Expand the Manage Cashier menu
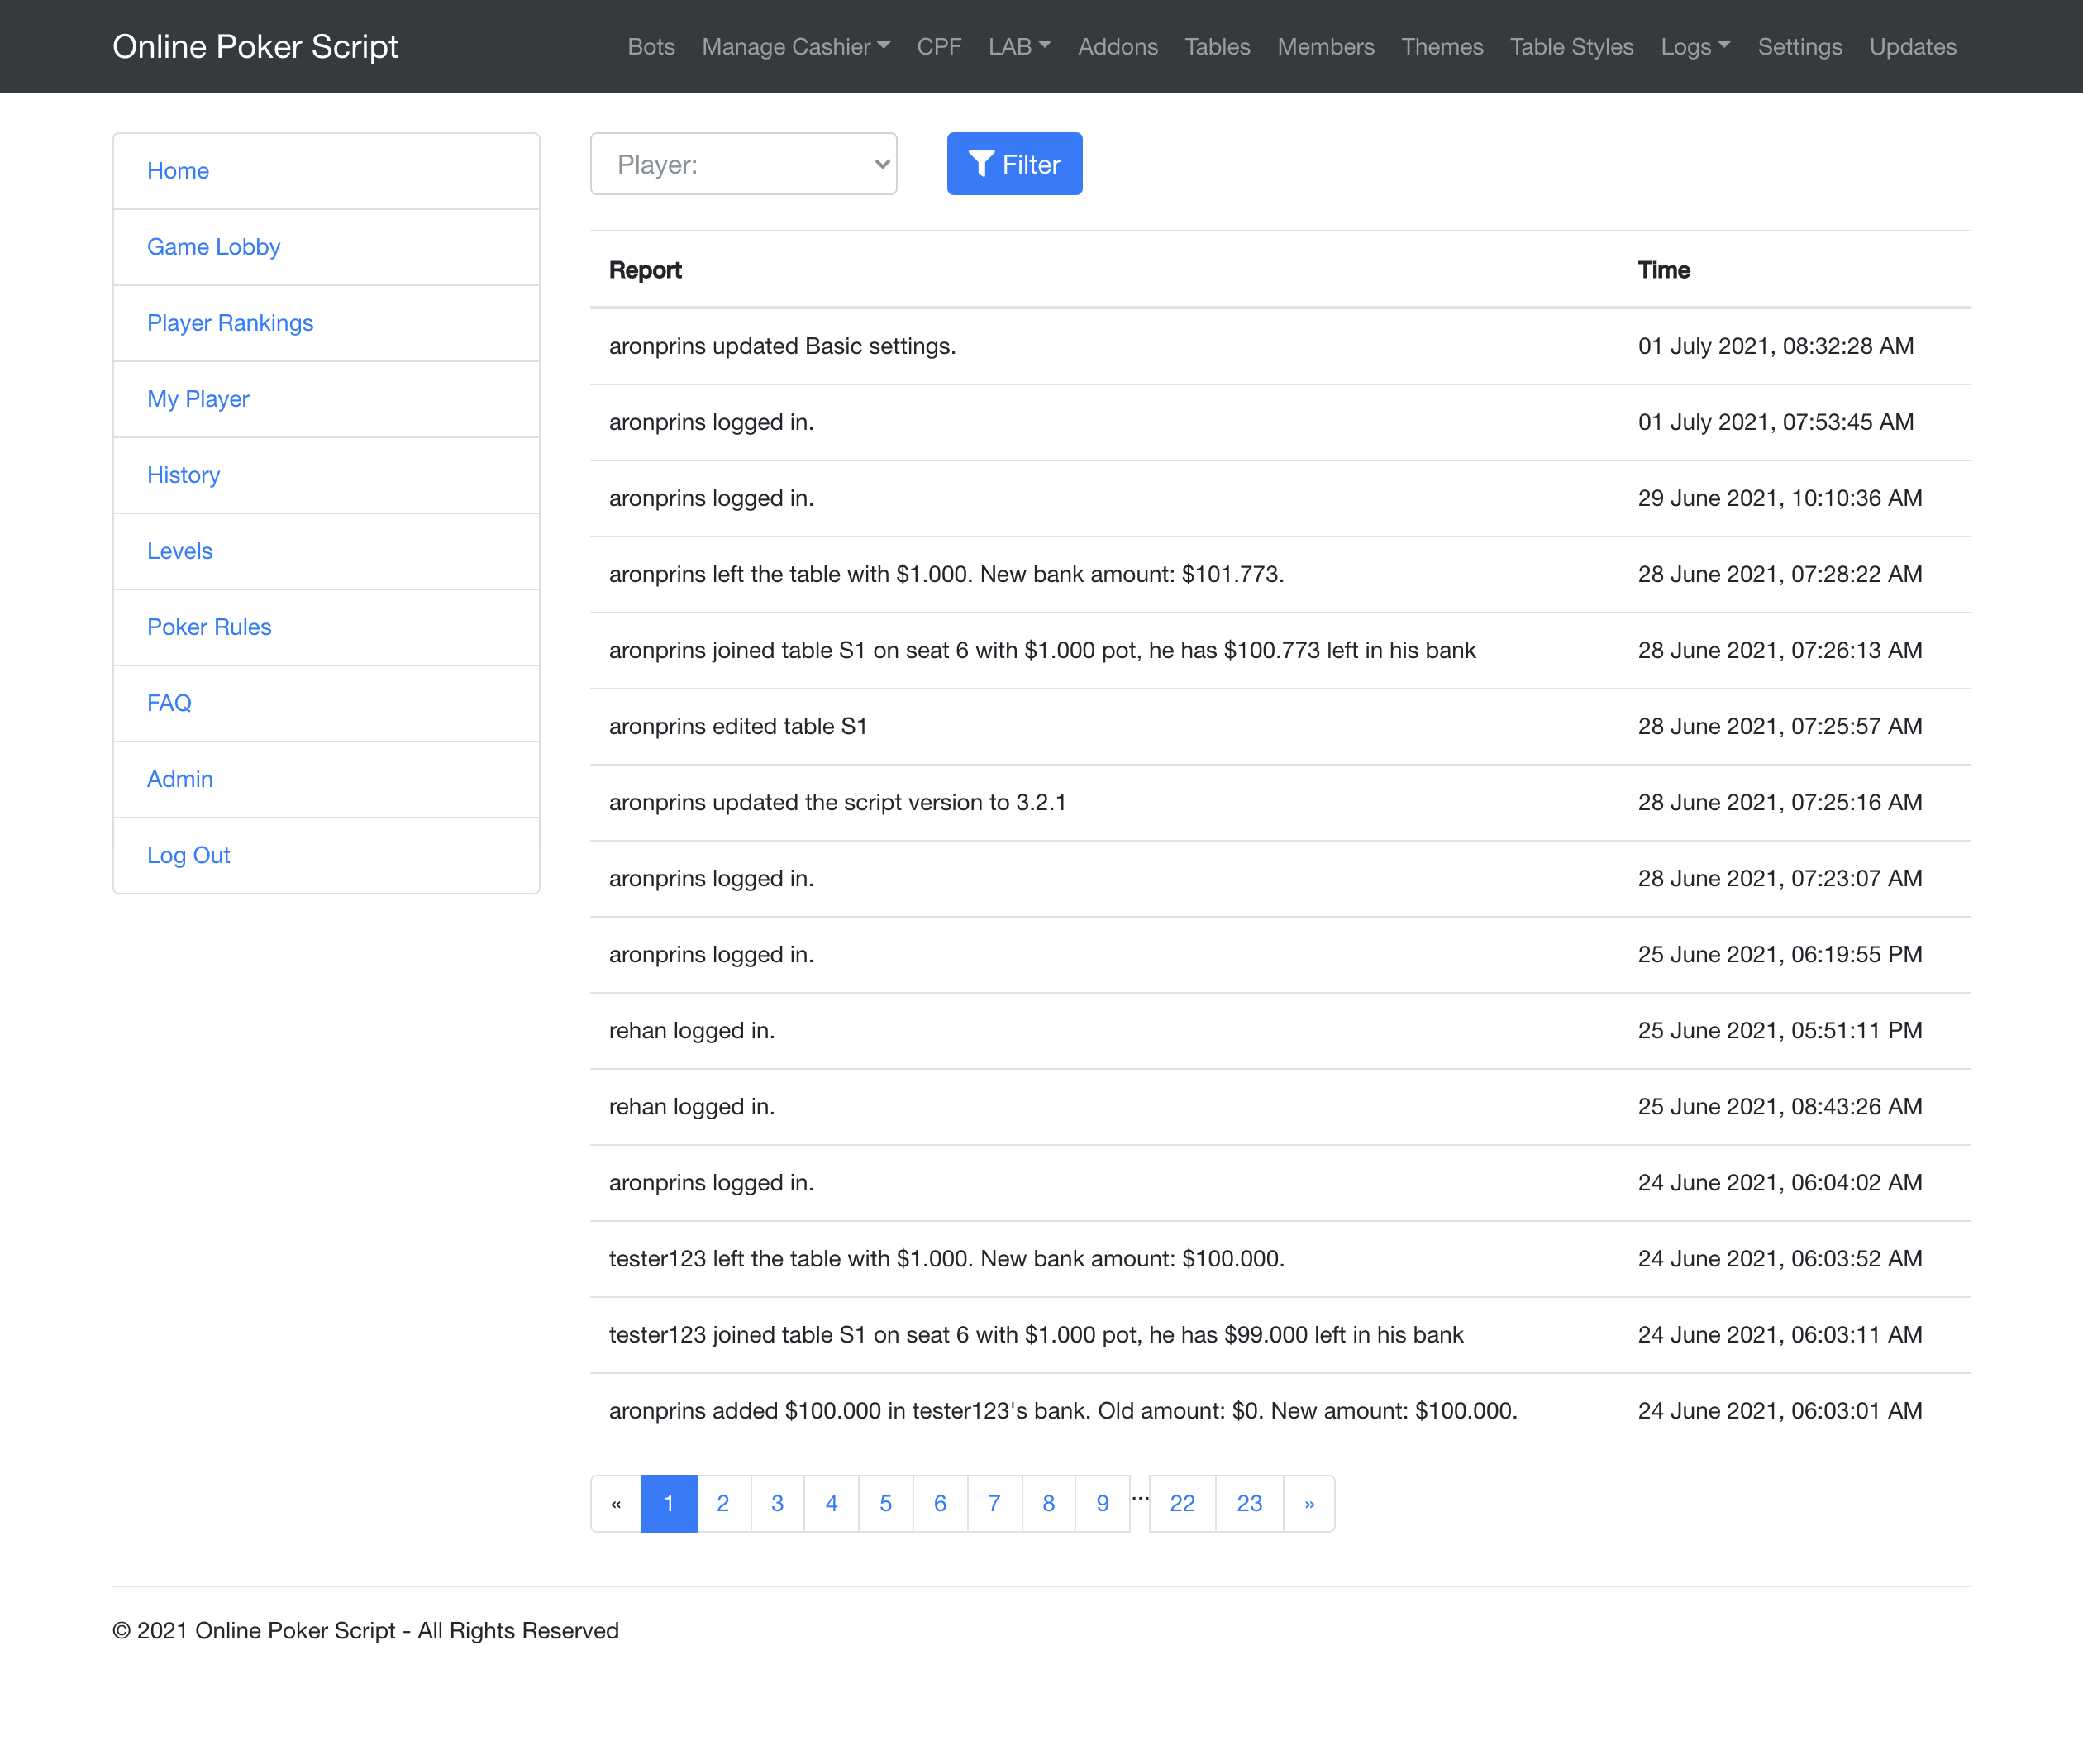 coord(795,46)
